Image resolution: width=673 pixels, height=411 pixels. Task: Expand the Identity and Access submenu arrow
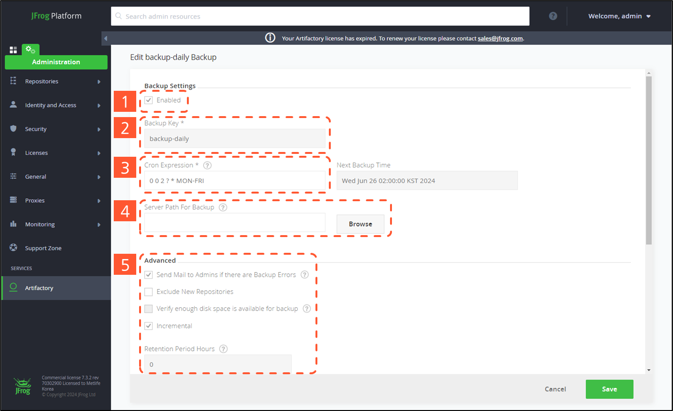point(99,106)
